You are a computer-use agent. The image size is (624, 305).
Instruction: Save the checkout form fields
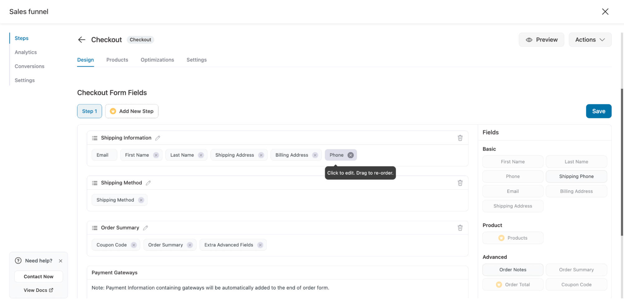coord(598,111)
